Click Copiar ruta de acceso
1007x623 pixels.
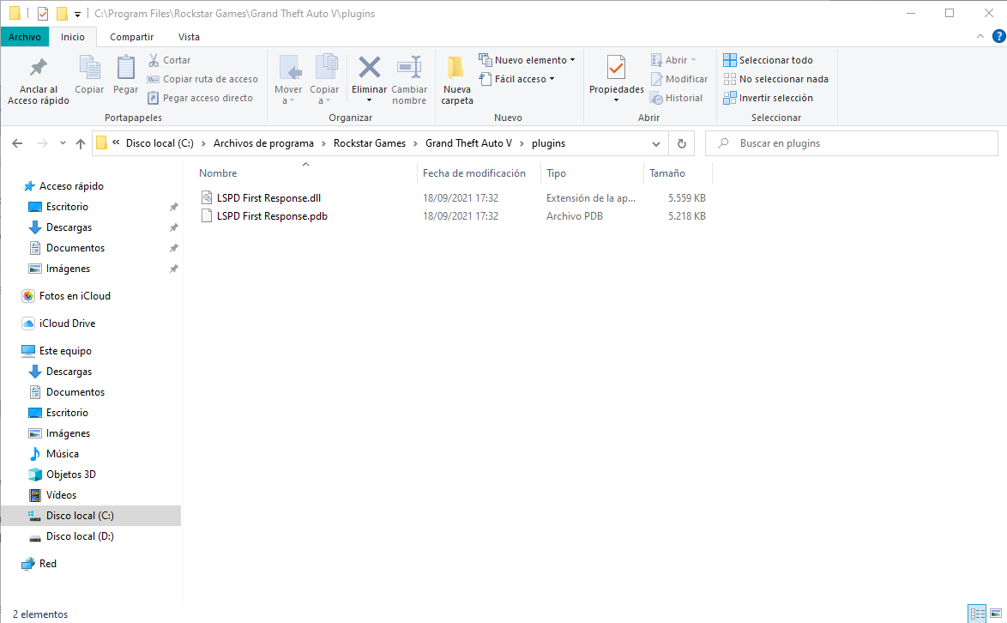point(202,79)
